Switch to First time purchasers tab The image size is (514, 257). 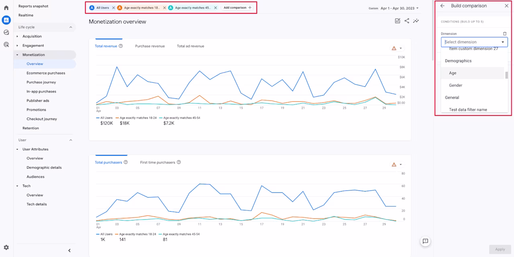coord(157,162)
